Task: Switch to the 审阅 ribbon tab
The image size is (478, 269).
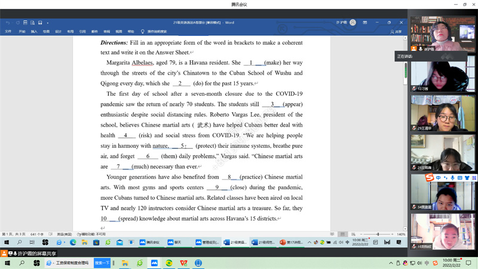Action: (x=107, y=32)
